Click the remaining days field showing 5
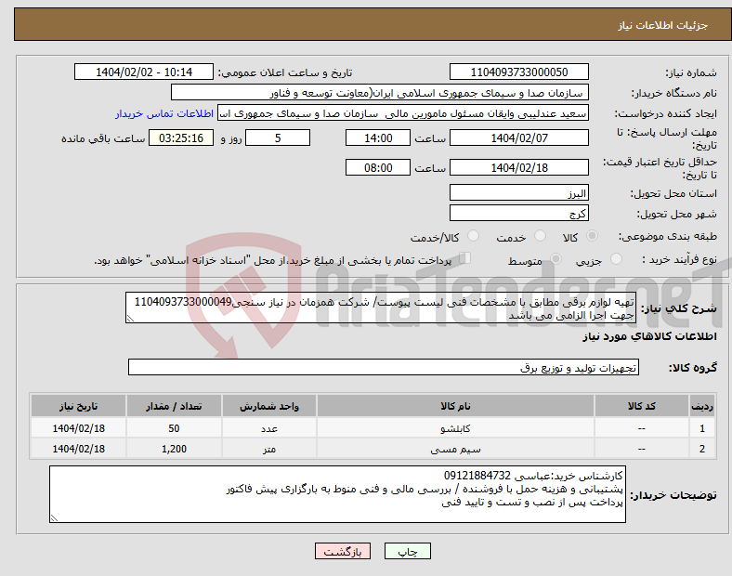 (278, 137)
